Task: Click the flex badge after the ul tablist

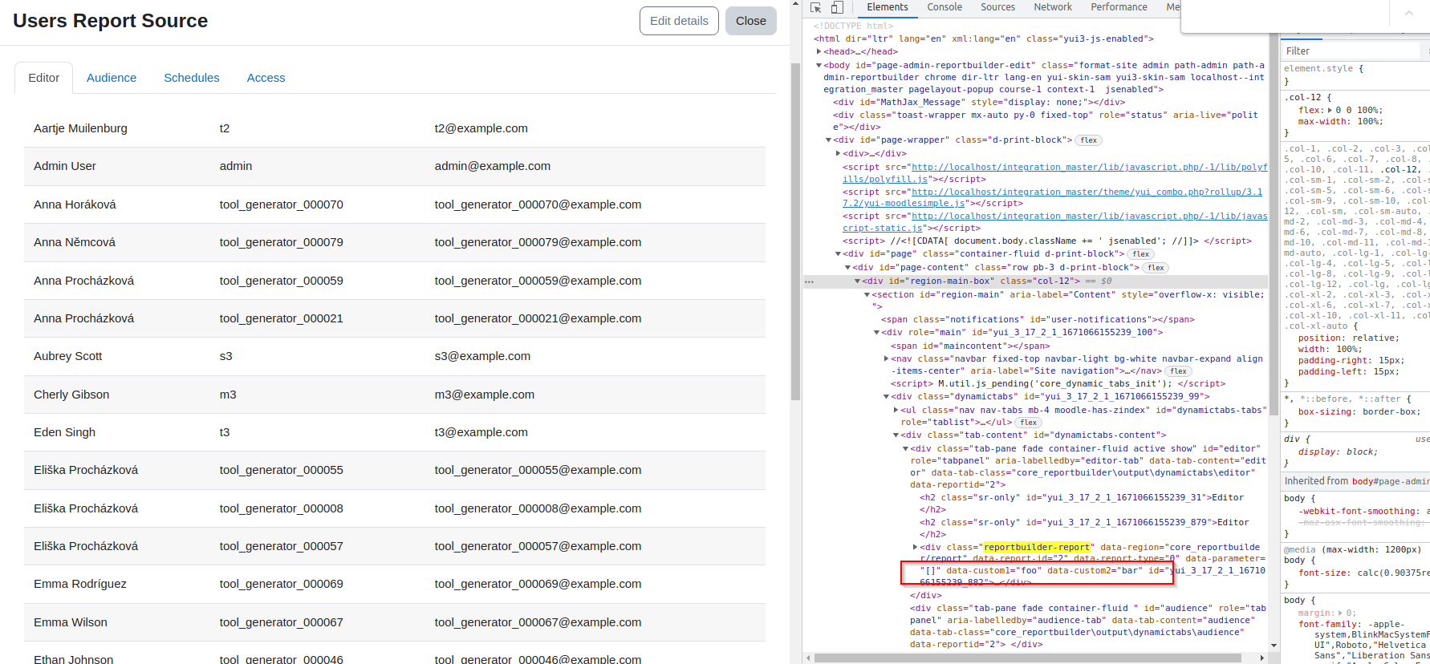Action: pos(1029,423)
